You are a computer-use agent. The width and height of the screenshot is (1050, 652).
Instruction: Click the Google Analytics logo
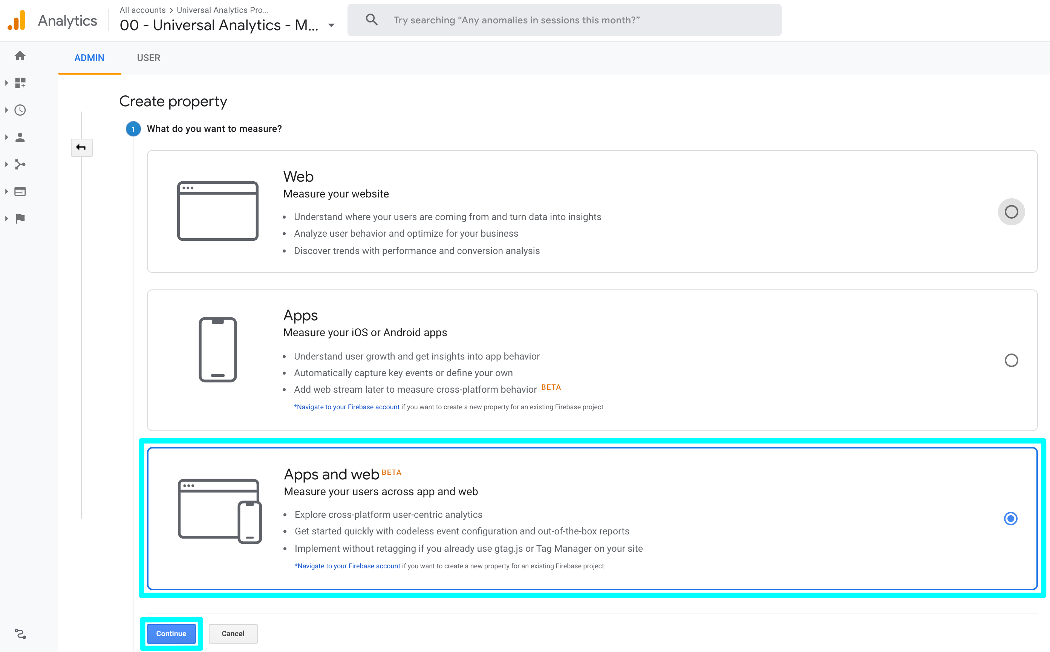point(17,20)
